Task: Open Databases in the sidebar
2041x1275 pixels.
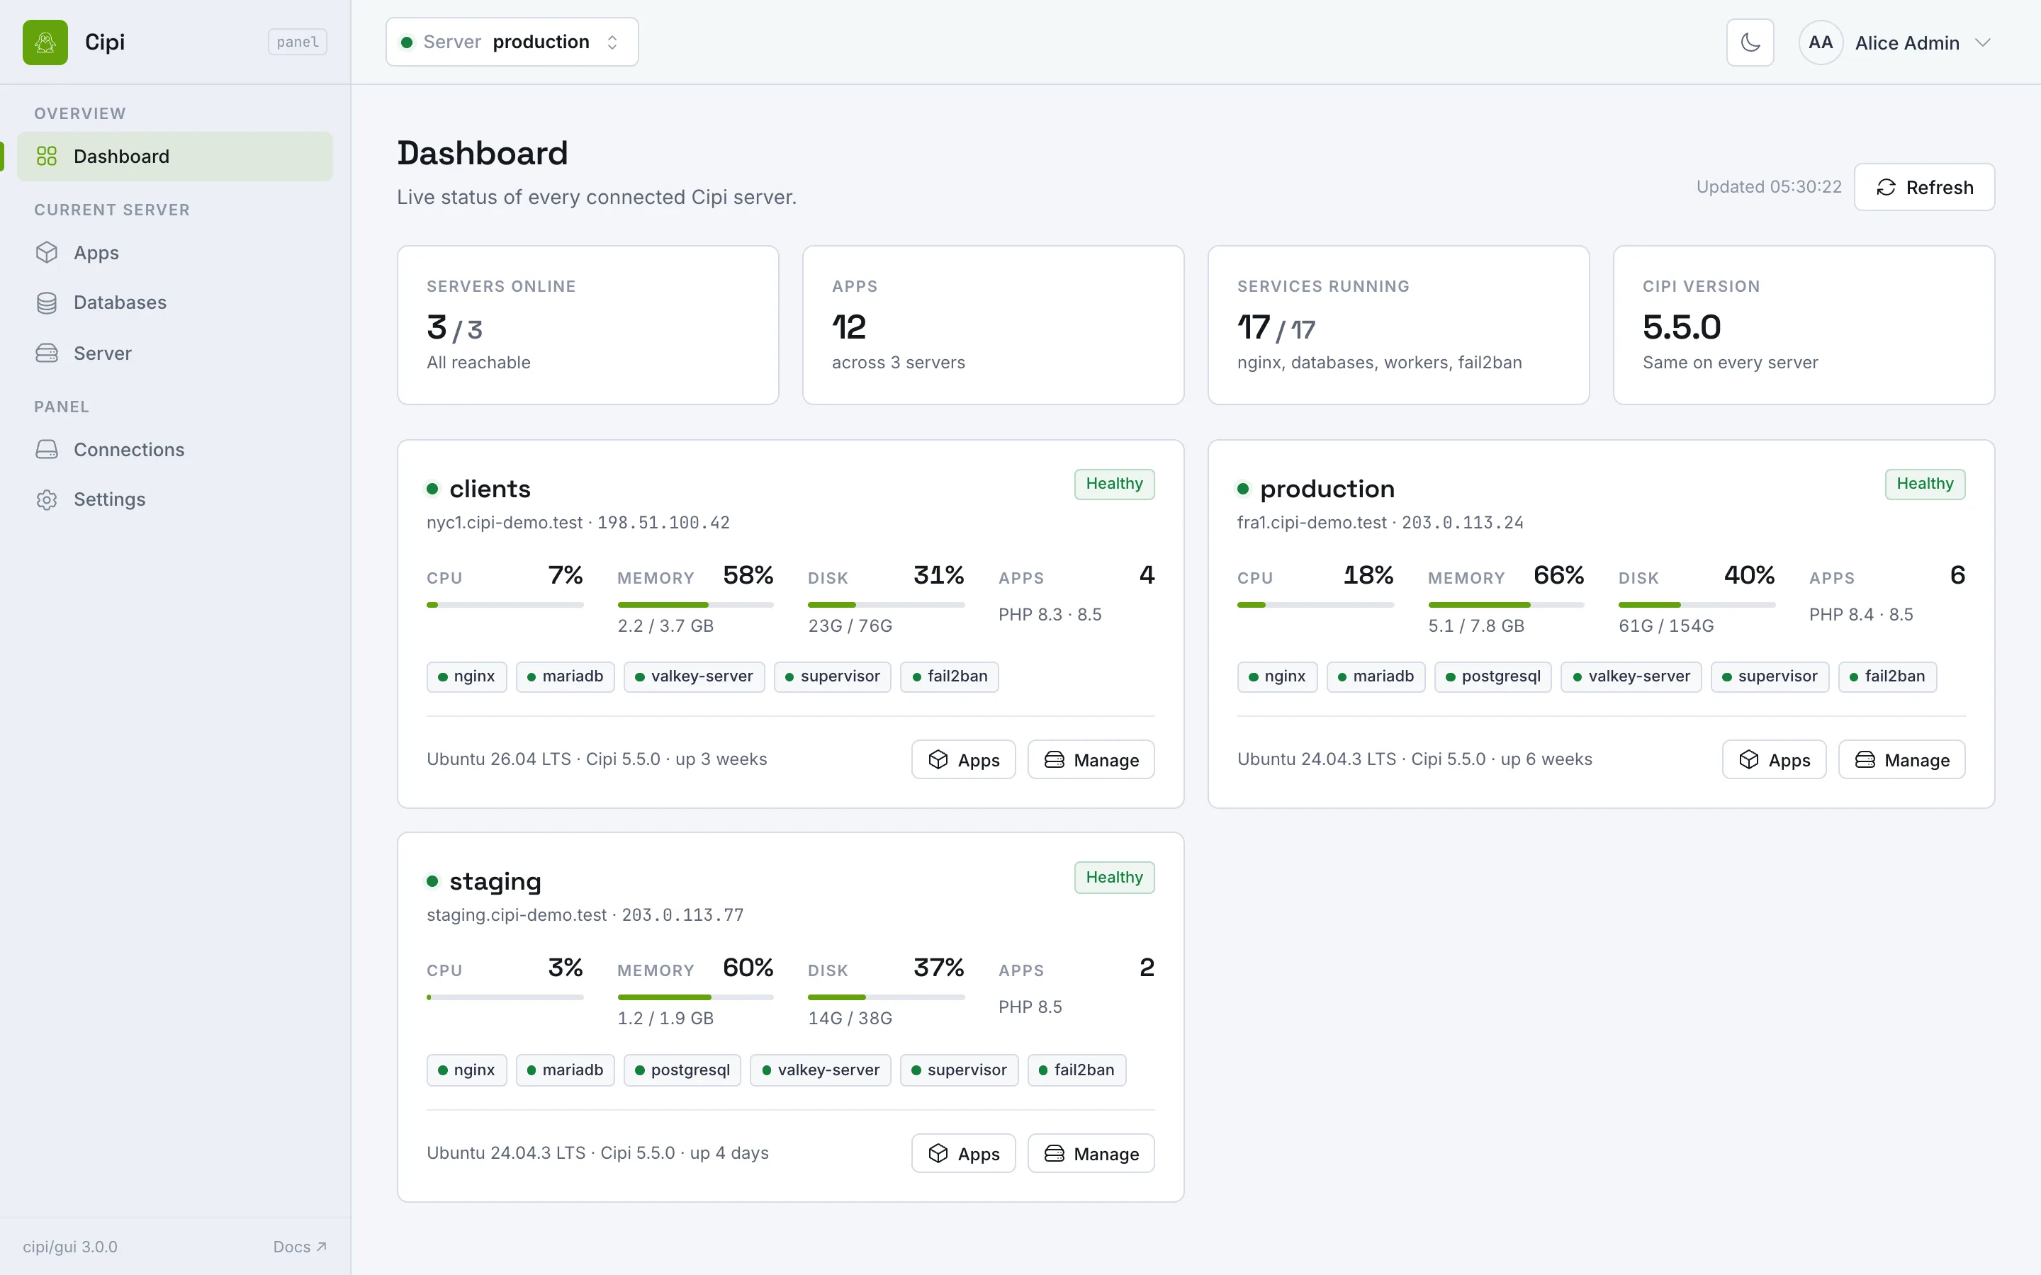Action: [174, 302]
